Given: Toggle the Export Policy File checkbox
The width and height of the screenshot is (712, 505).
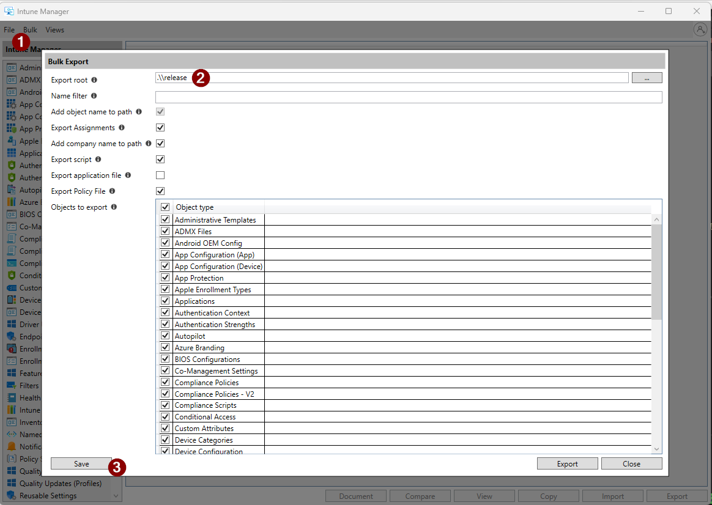Looking at the screenshot, I should point(160,191).
